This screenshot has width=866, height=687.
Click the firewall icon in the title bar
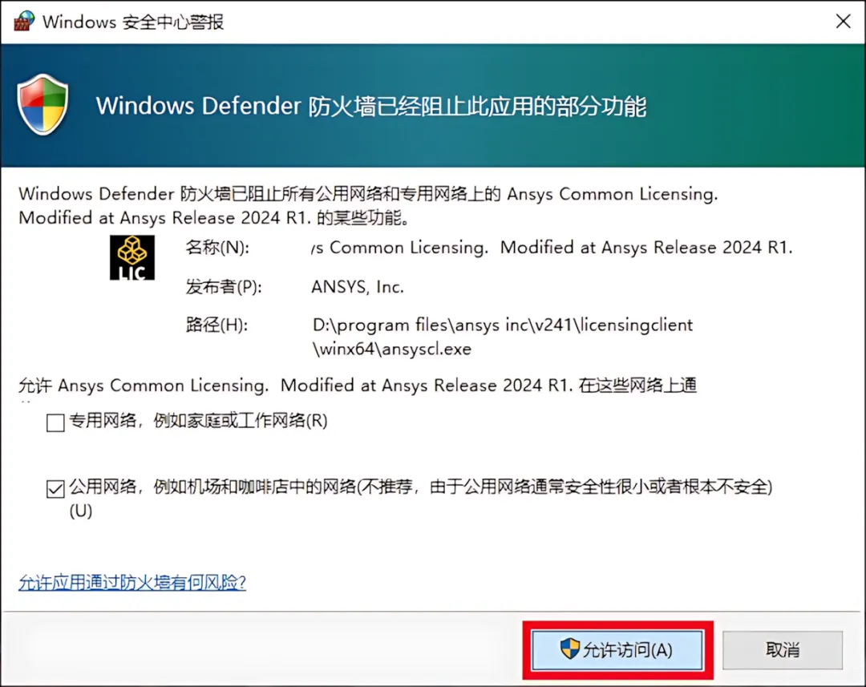click(23, 21)
